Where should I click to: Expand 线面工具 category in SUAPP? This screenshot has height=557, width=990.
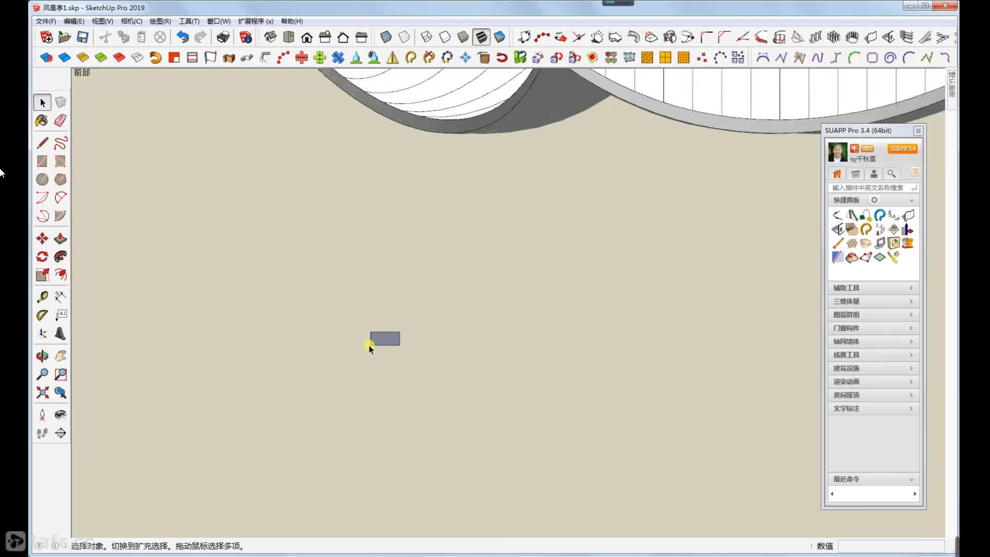tap(873, 355)
